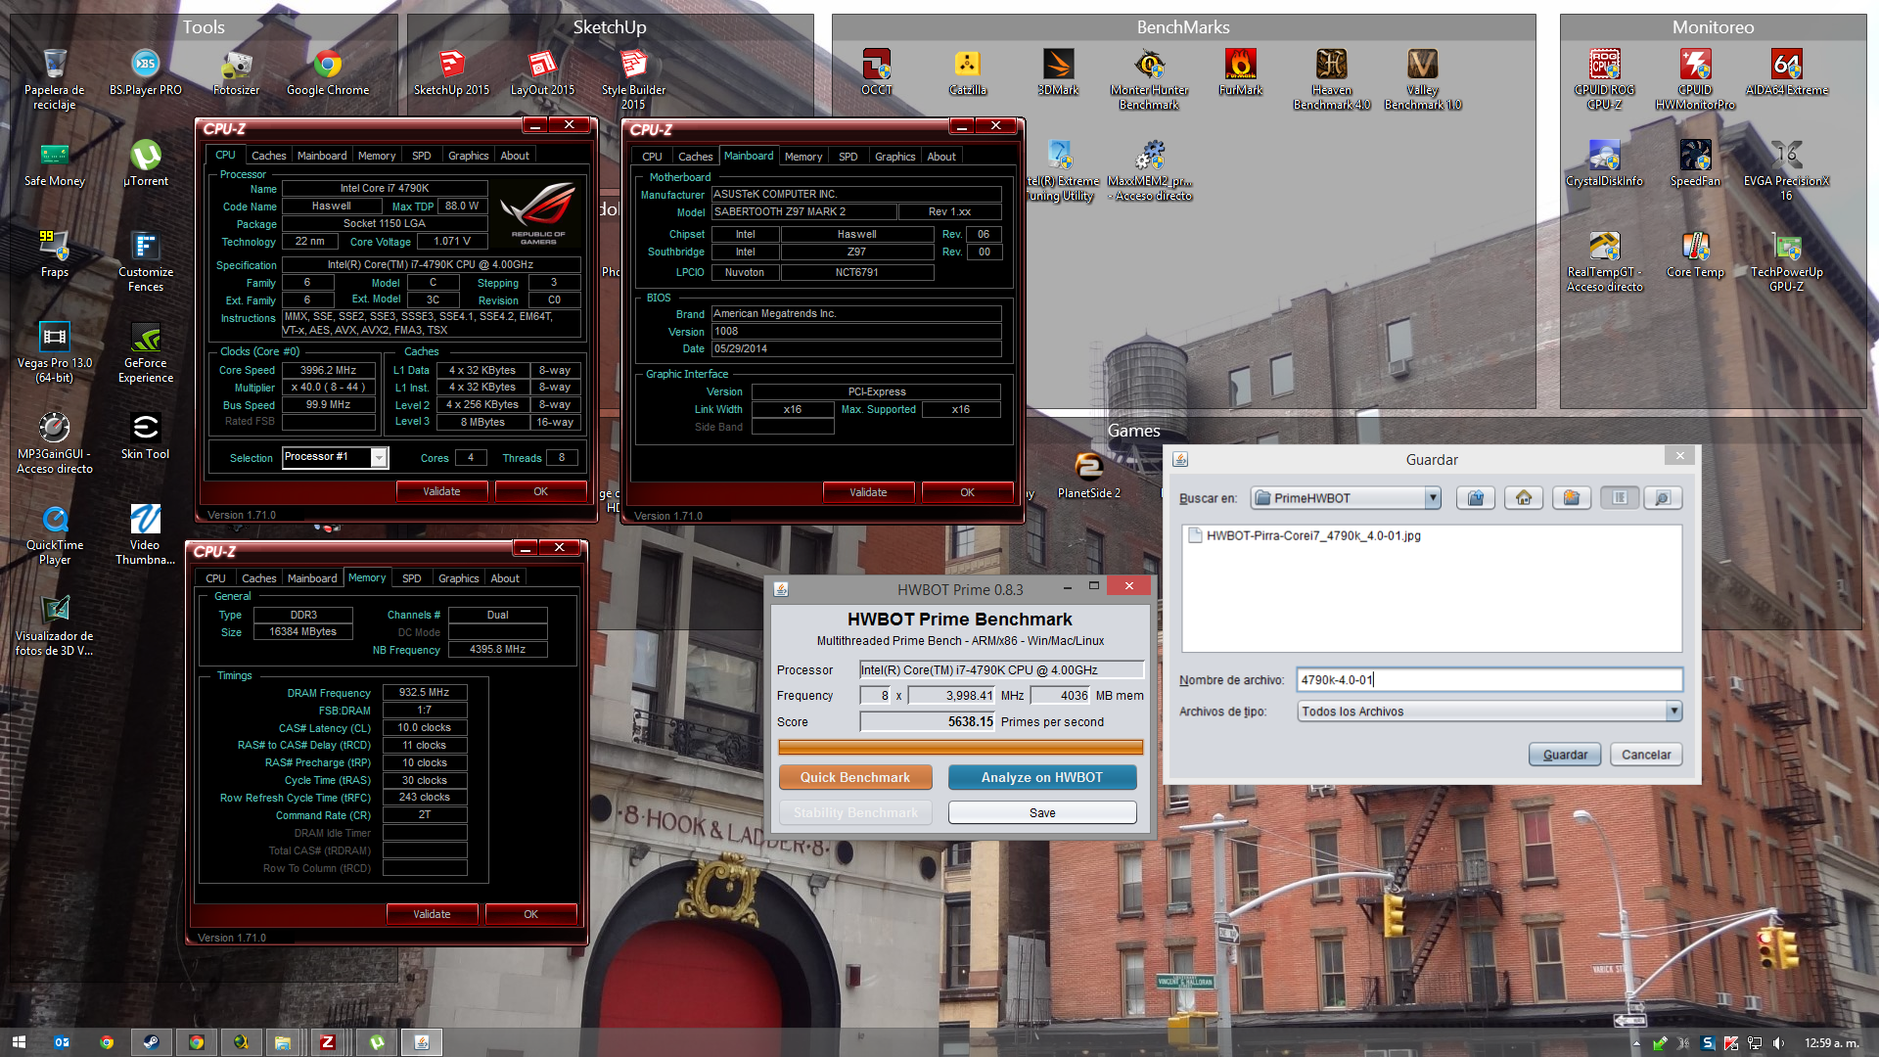Click Validate in Memory CPU-Z window
This screenshot has width=1879, height=1057.
click(x=432, y=914)
